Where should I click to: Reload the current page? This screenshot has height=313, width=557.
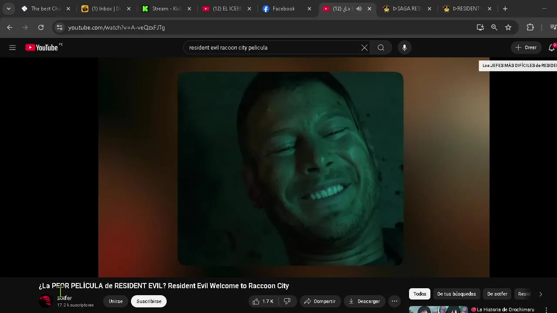pyautogui.click(x=41, y=27)
